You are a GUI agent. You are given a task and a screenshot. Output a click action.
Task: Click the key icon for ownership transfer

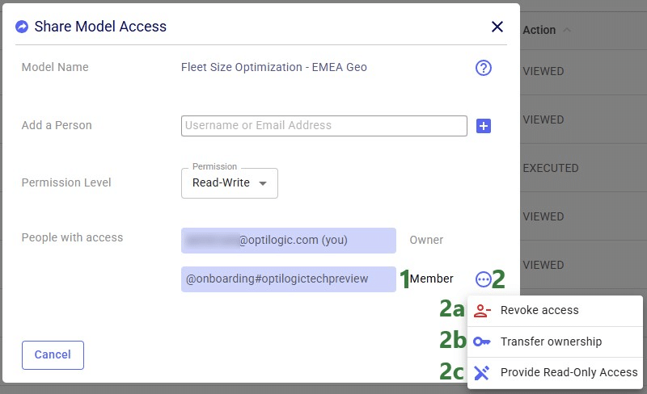point(482,342)
